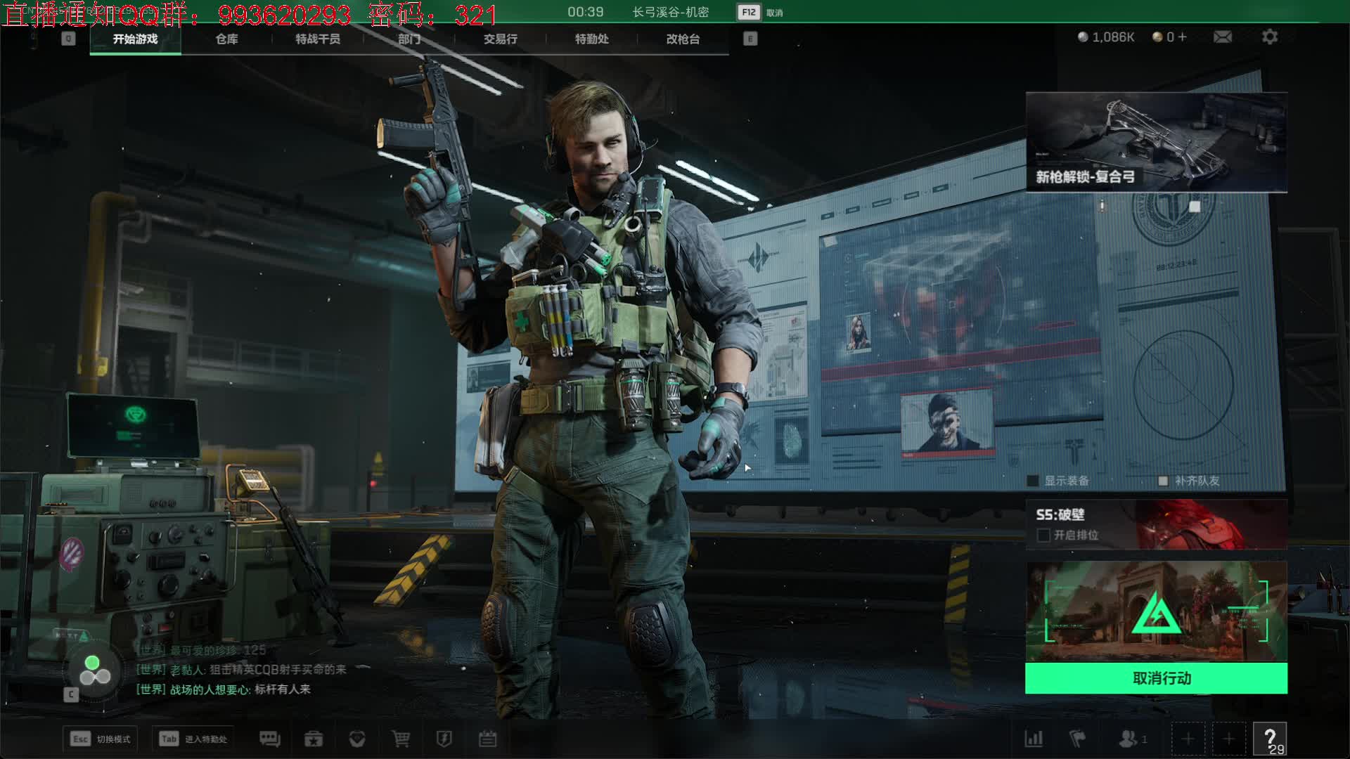Click the 1,086K currency balance

[x=1106, y=37]
